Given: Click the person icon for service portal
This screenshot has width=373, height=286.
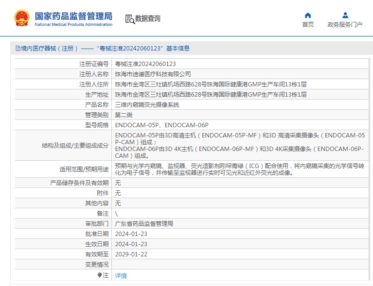Looking at the screenshot, I should [x=345, y=15].
